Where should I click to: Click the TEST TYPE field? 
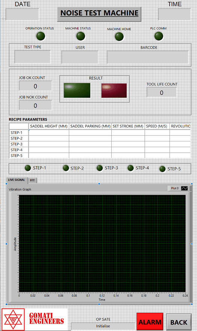(32, 57)
